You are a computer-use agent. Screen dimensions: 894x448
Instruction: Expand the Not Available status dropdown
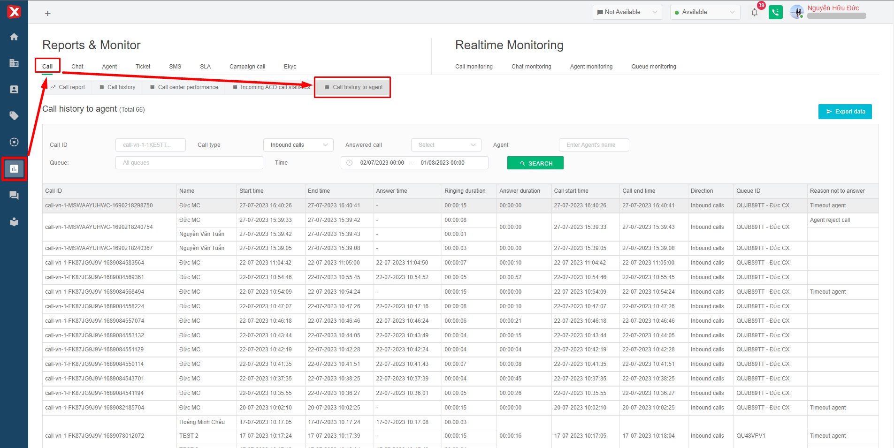[x=627, y=12]
